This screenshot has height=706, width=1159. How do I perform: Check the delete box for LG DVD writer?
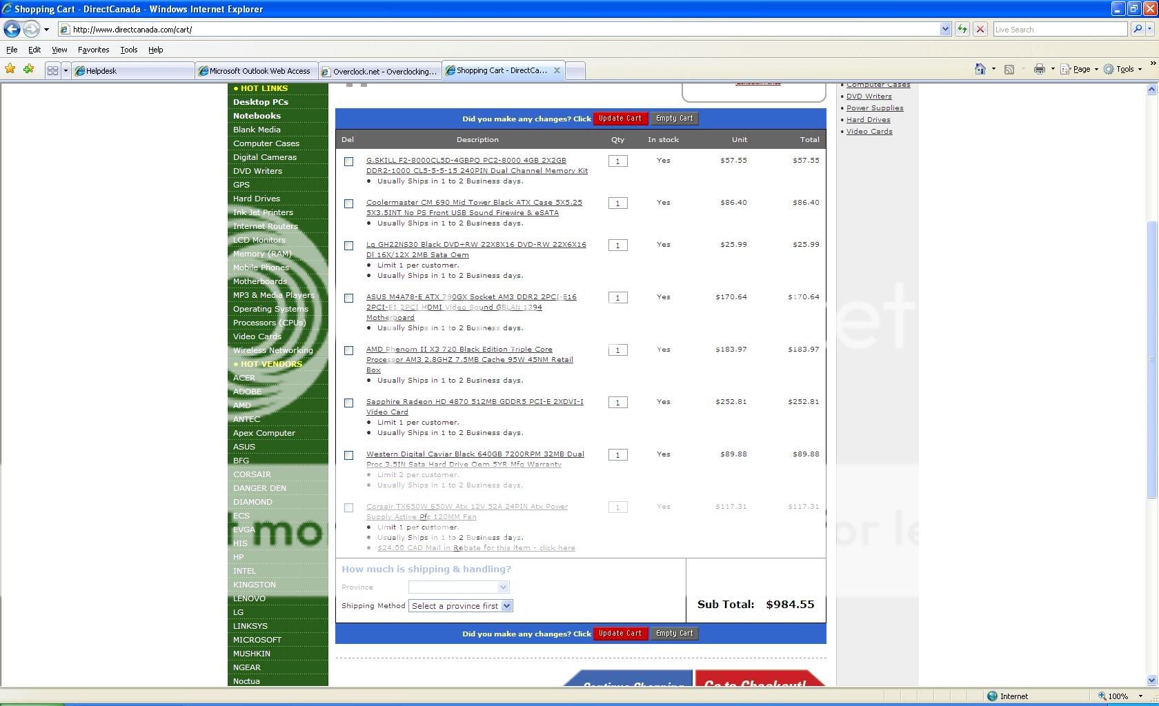[x=348, y=245]
